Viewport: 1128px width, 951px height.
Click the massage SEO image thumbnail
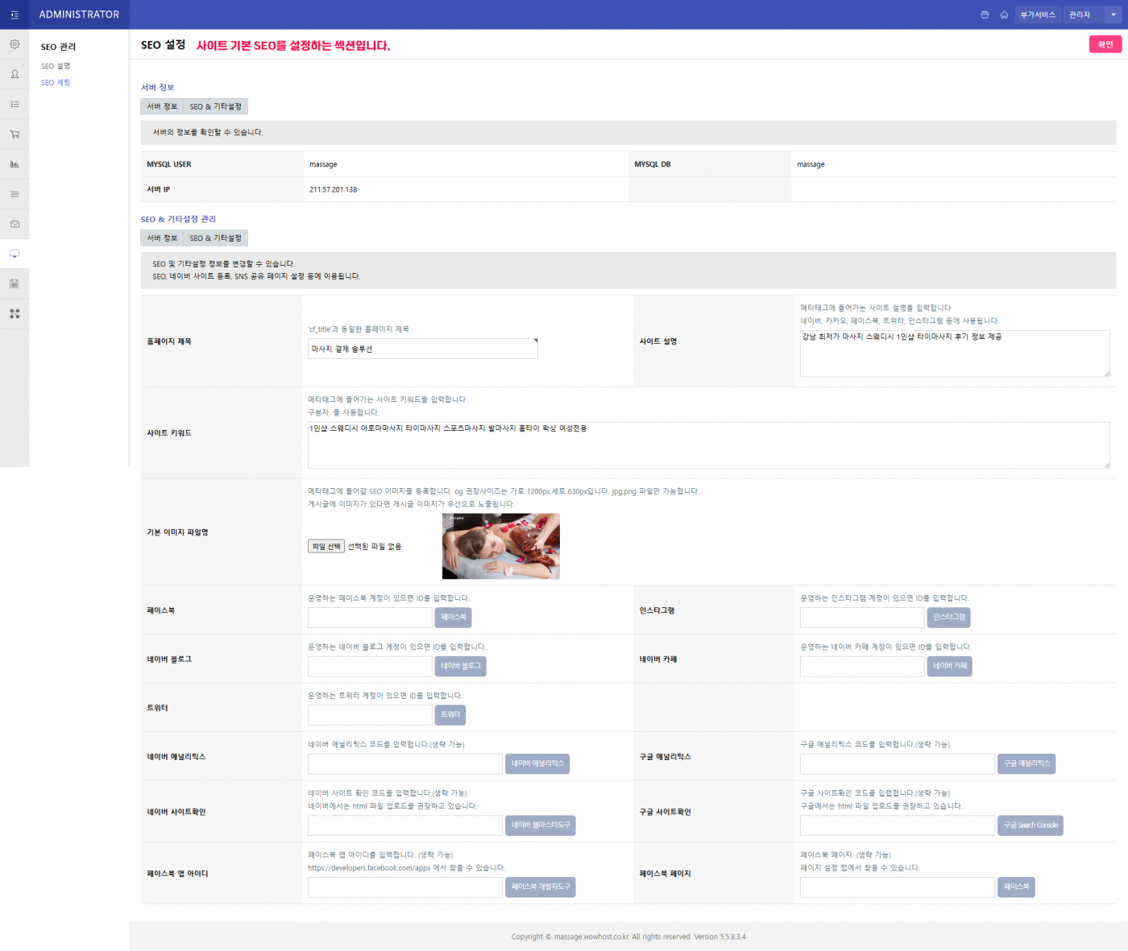click(x=500, y=546)
